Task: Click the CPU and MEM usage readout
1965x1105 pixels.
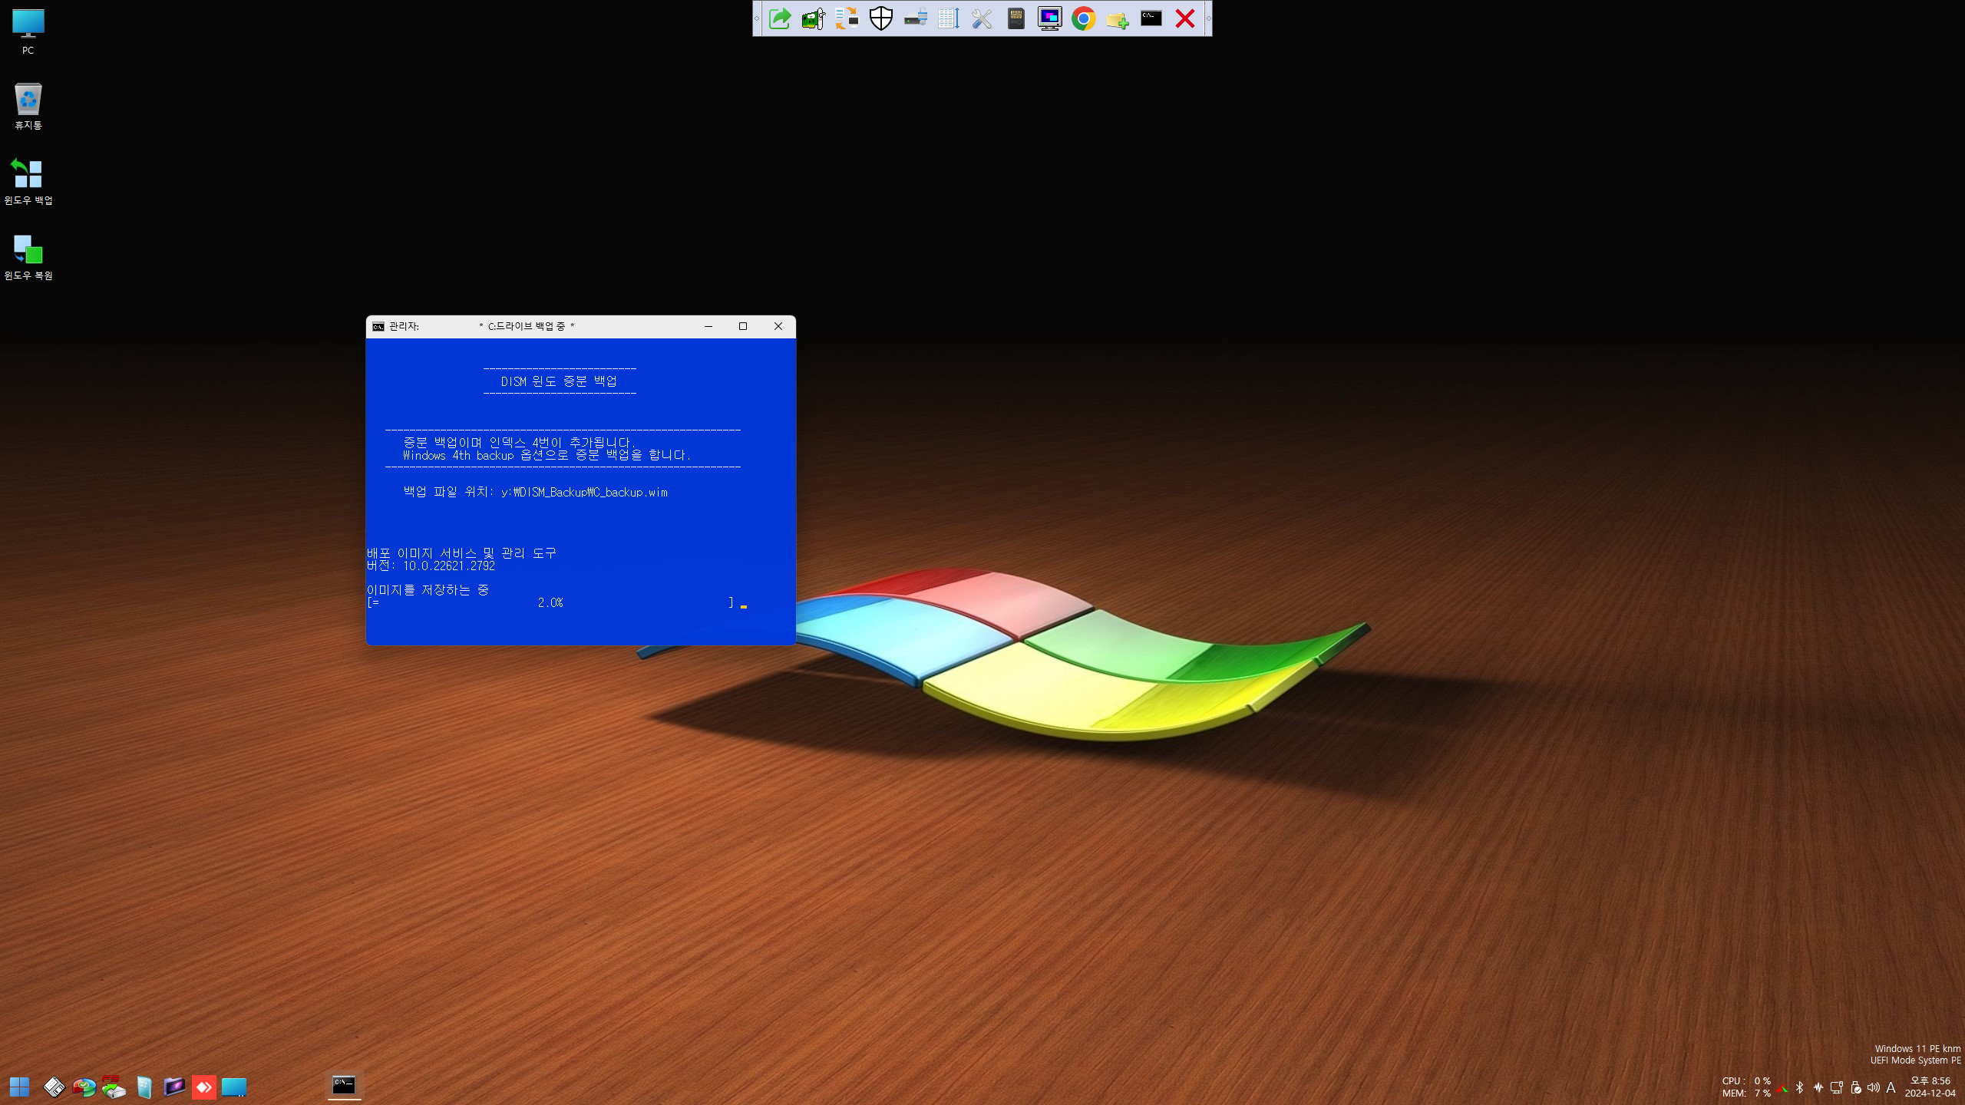Action: point(1746,1087)
